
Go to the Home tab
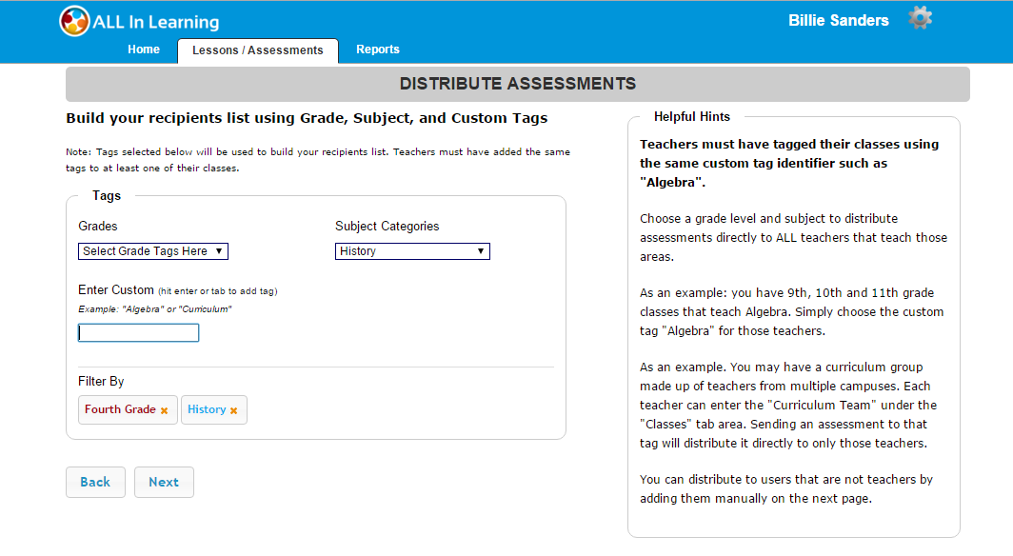coord(144,50)
